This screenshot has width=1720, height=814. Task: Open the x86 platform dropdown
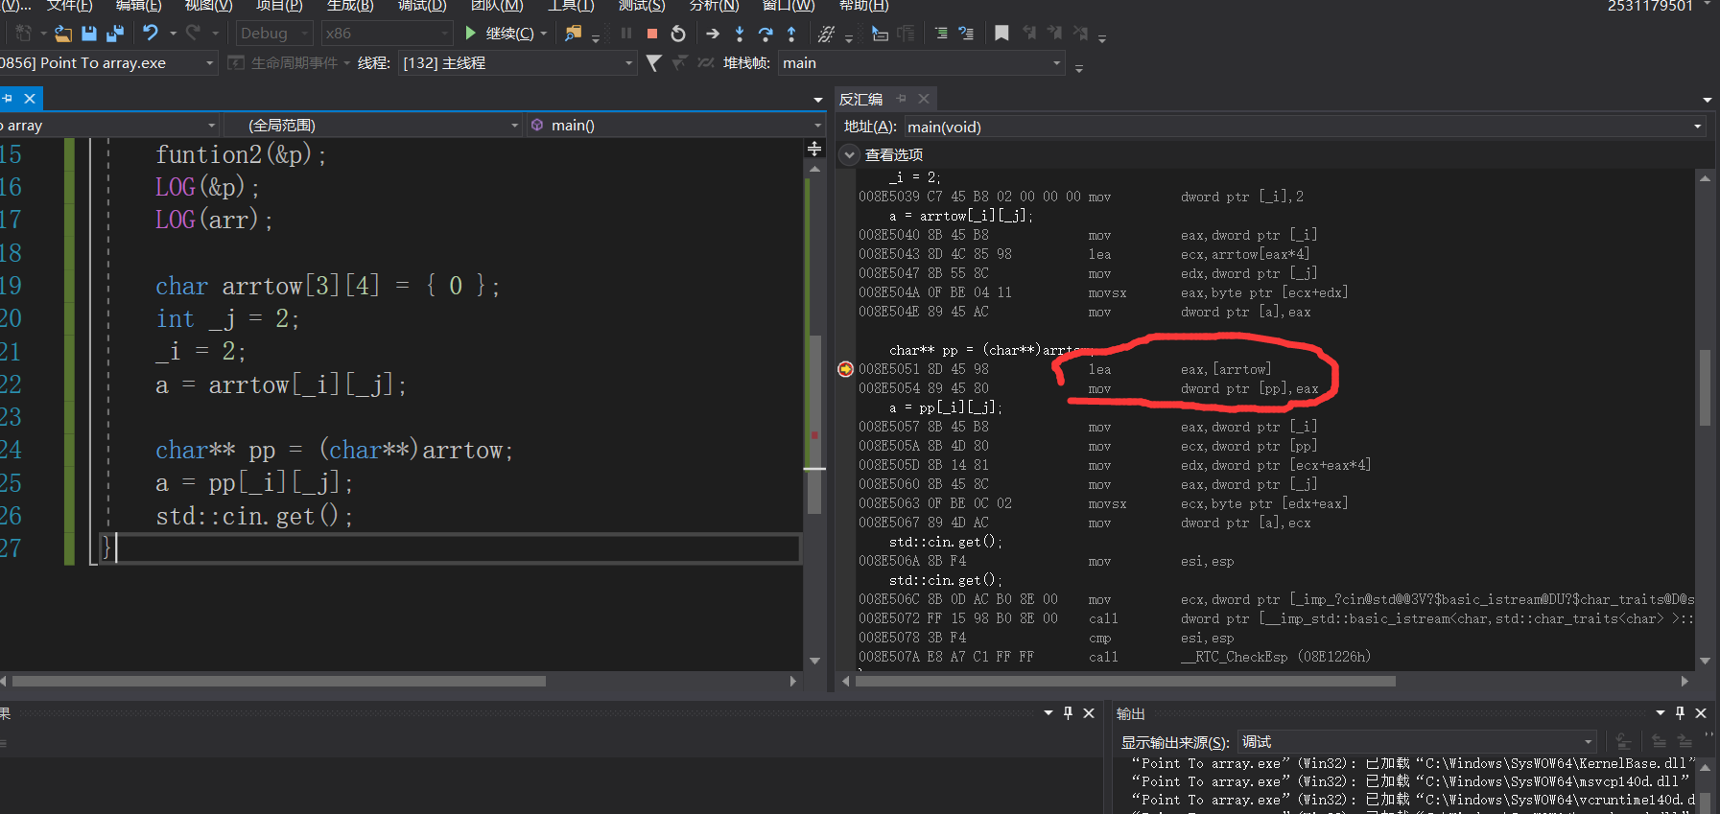(387, 34)
